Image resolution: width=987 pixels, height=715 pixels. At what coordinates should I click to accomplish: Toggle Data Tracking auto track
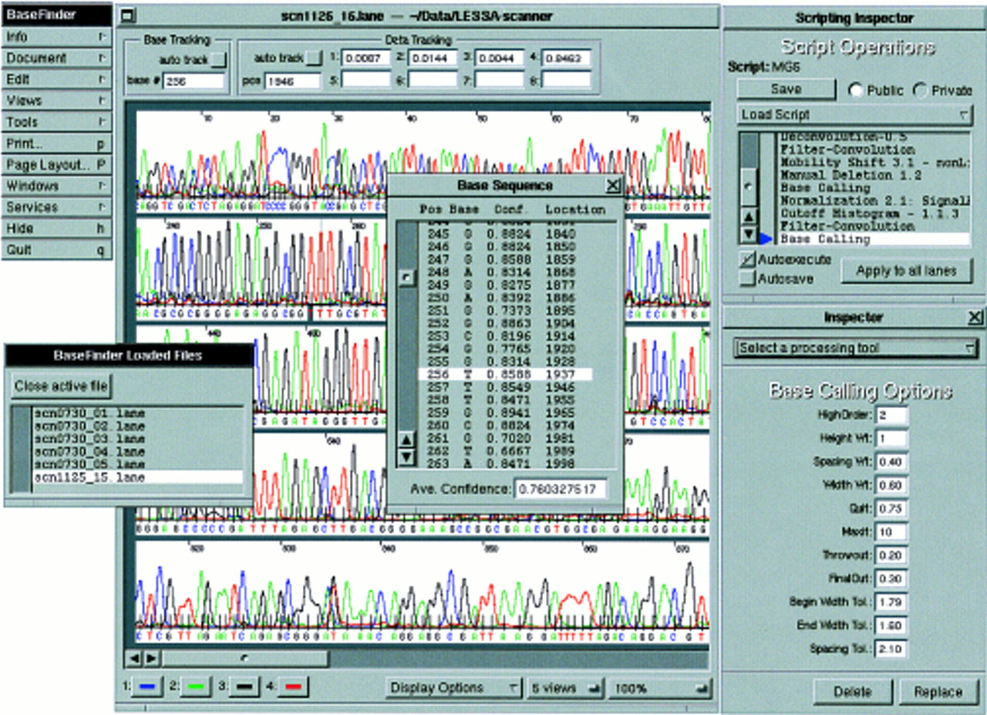point(314,58)
